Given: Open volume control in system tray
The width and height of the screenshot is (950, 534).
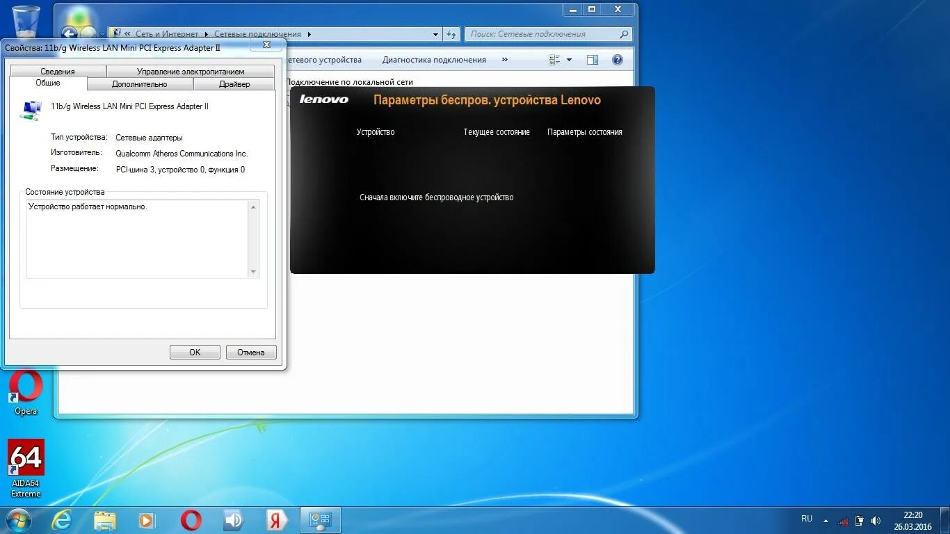Looking at the screenshot, I should (x=876, y=521).
